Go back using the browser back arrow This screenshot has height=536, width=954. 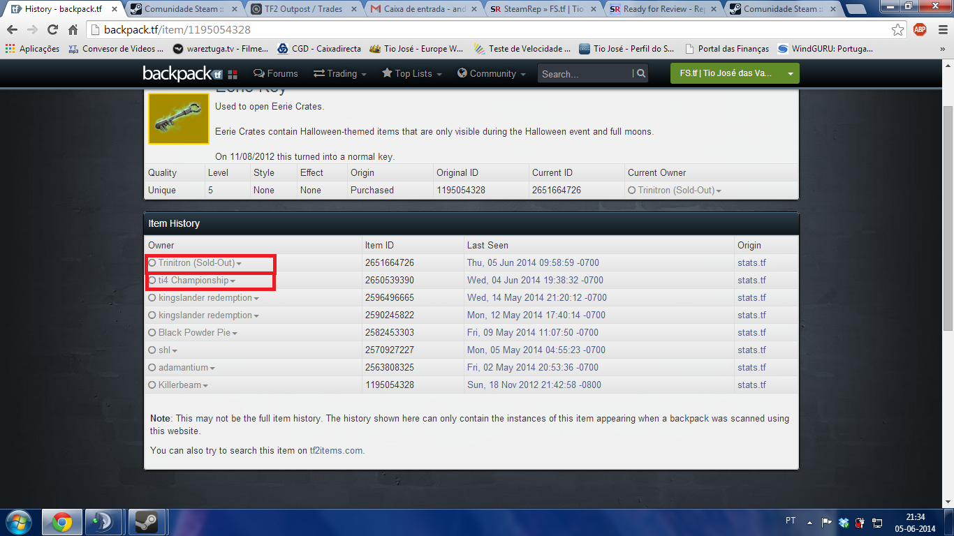coord(12,30)
